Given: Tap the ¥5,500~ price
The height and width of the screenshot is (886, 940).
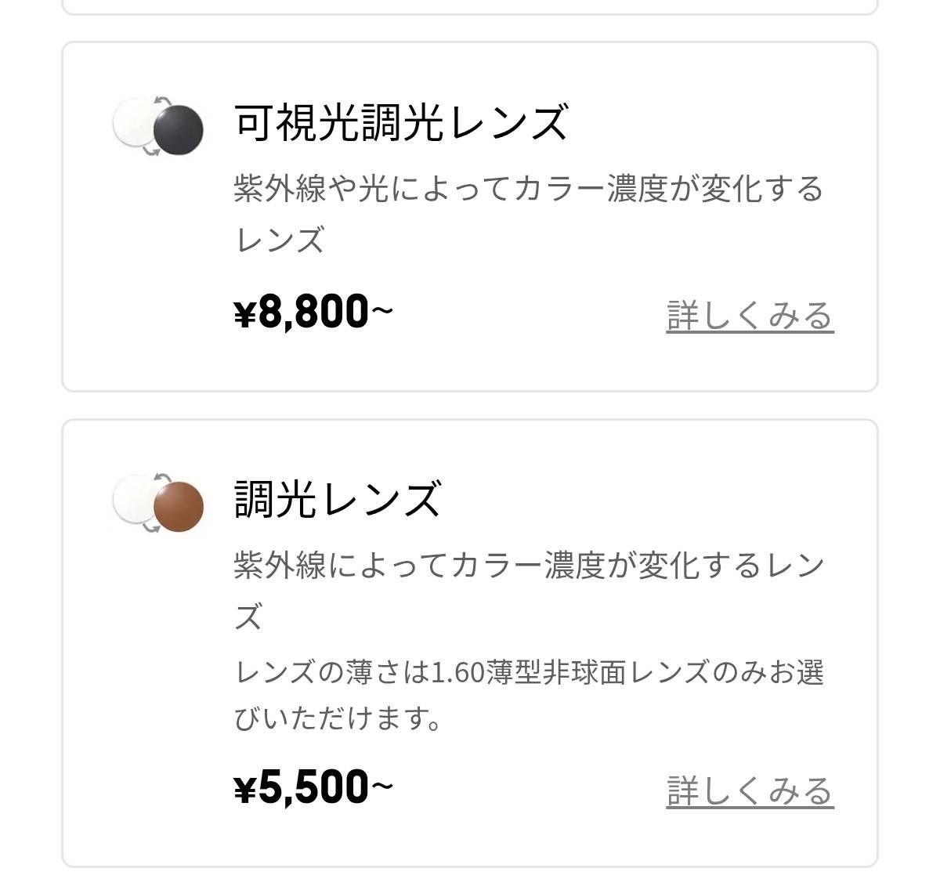Looking at the screenshot, I should click(x=313, y=787).
